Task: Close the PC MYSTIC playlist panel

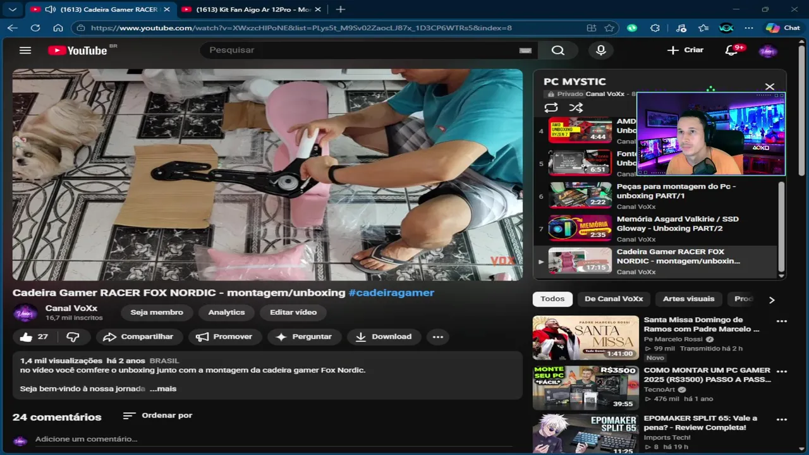Action: click(x=770, y=87)
